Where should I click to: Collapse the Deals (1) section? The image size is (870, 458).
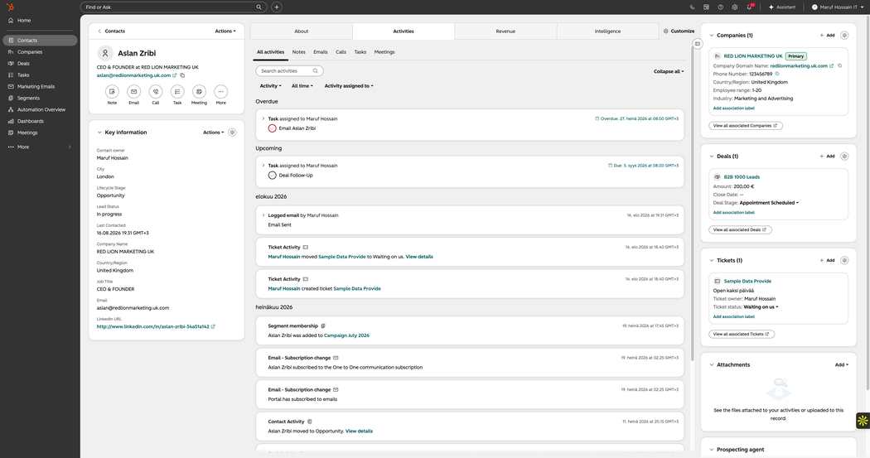coord(711,157)
